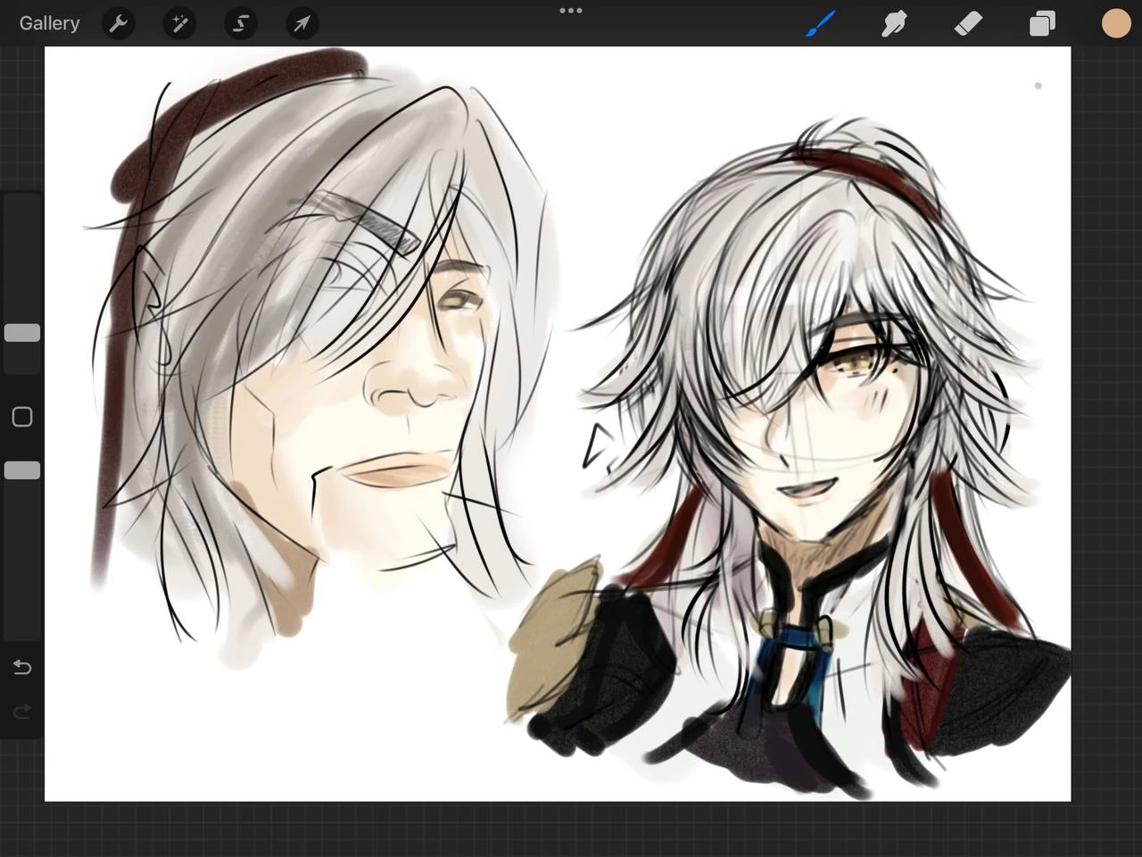Screen dimensions: 1142x857
Task: Open the Actions wrench menu
Action: pos(119,23)
